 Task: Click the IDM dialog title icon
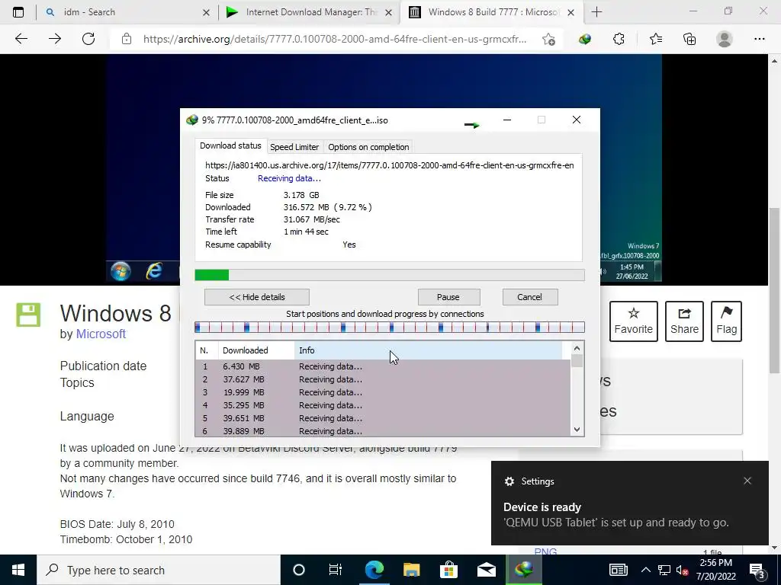point(191,120)
